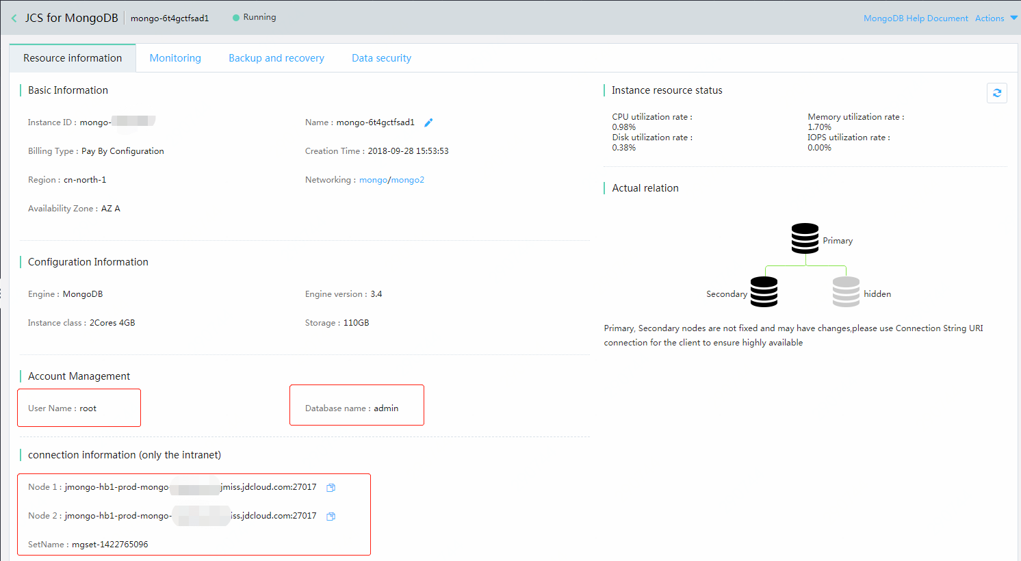
Task: Open the Actions dropdown menu
Action: [x=996, y=18]
